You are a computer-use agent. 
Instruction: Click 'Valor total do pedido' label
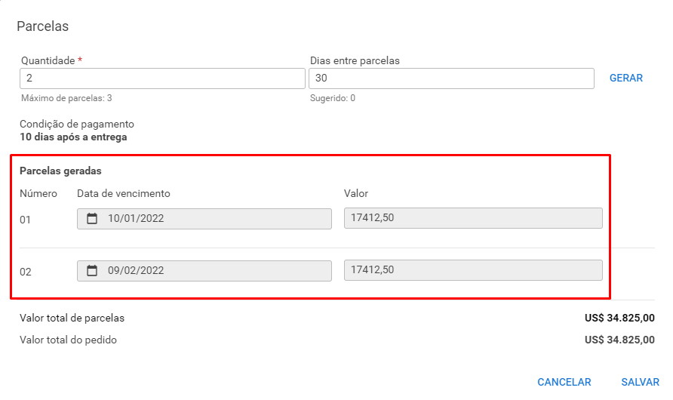pyautogui.click(x=68, y=340)
